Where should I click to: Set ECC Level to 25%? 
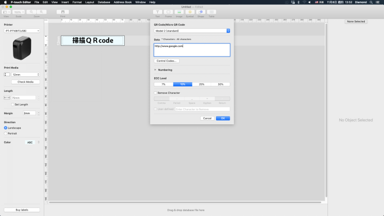(x=201, y=84)
